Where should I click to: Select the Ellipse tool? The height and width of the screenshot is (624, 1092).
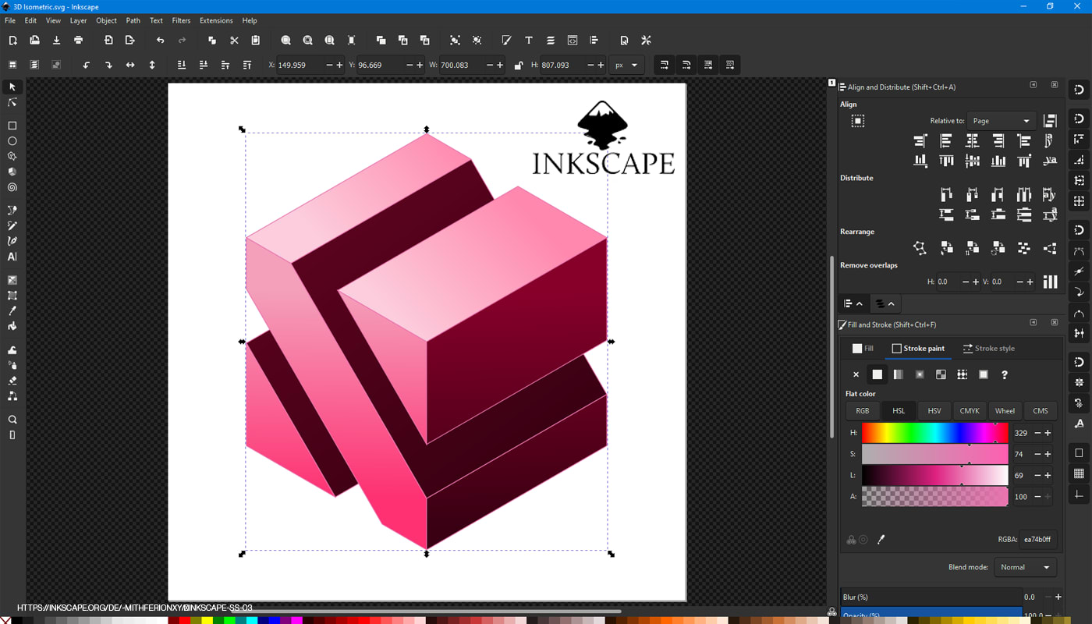point(12,140)
